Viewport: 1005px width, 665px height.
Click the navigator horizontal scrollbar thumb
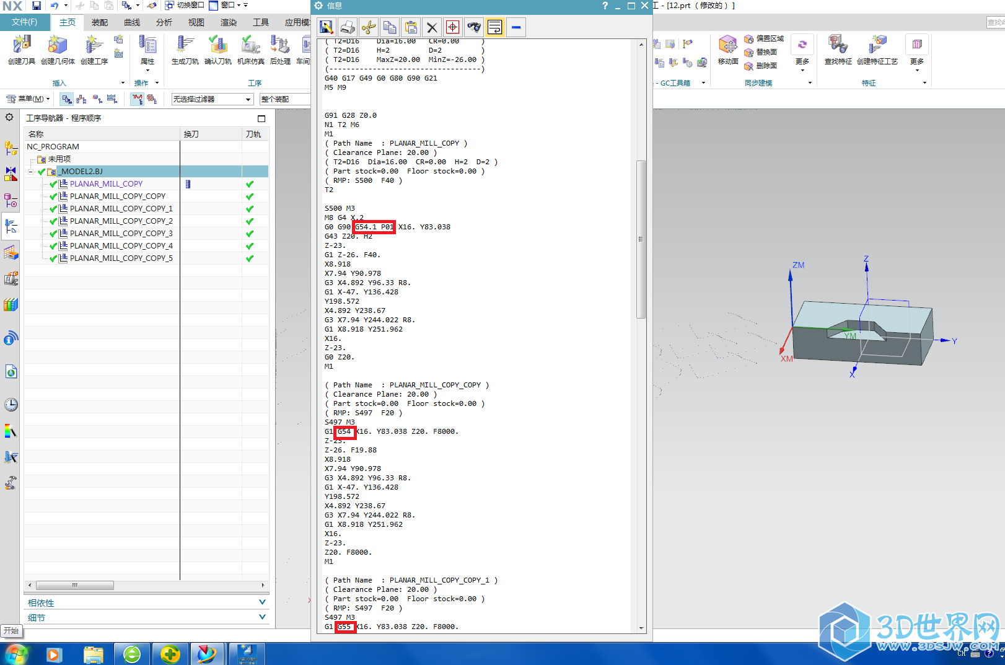(75, 585)
